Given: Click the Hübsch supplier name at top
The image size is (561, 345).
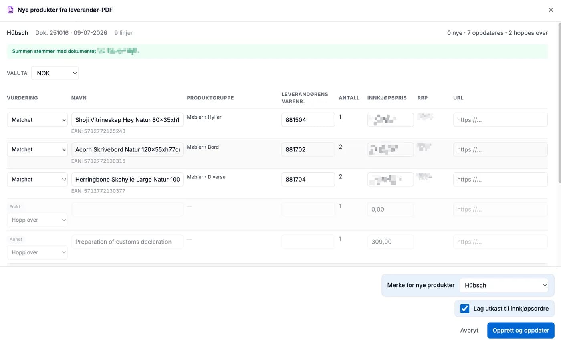Looking at the screenshot, I should coord(18,33).
